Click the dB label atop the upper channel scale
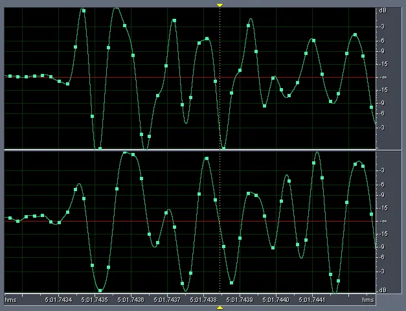 tap(383, 10)
